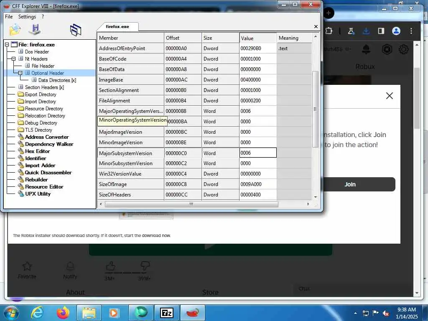Image resolution: width=428 pixels, height=321 pixels.
Task: Select Section Headers [x] tree item
Action: [44, 87]
